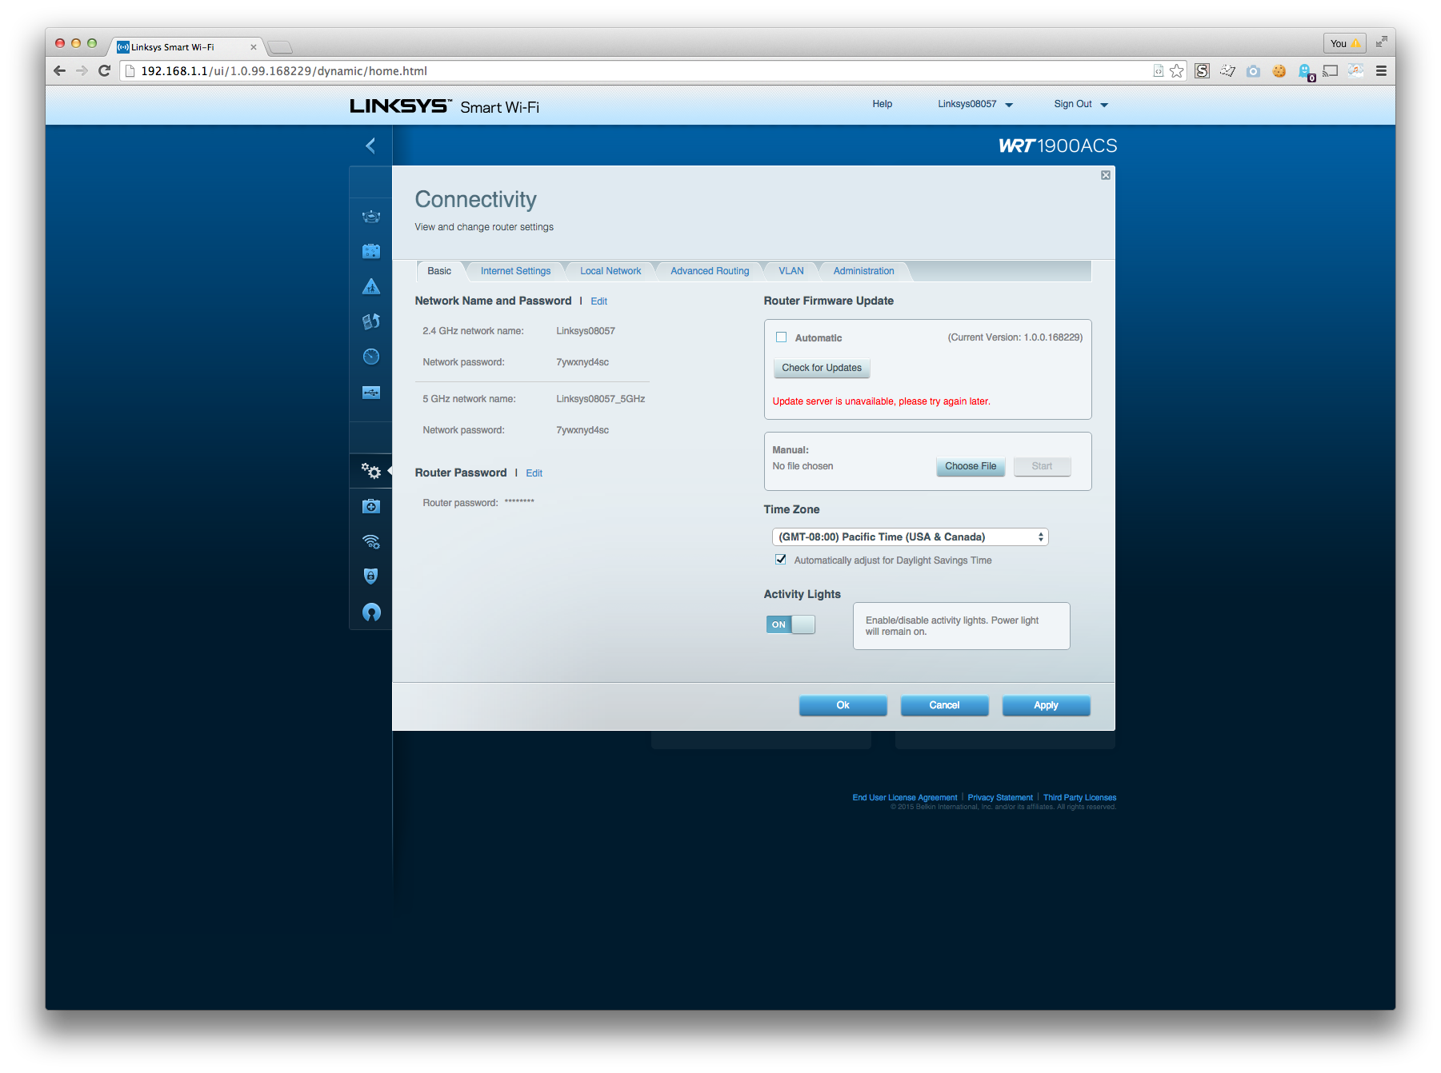Bookmark this page with the star icon
Image resolution: width=1441 pixels, height=1073 pixels.
[1176, 70]
